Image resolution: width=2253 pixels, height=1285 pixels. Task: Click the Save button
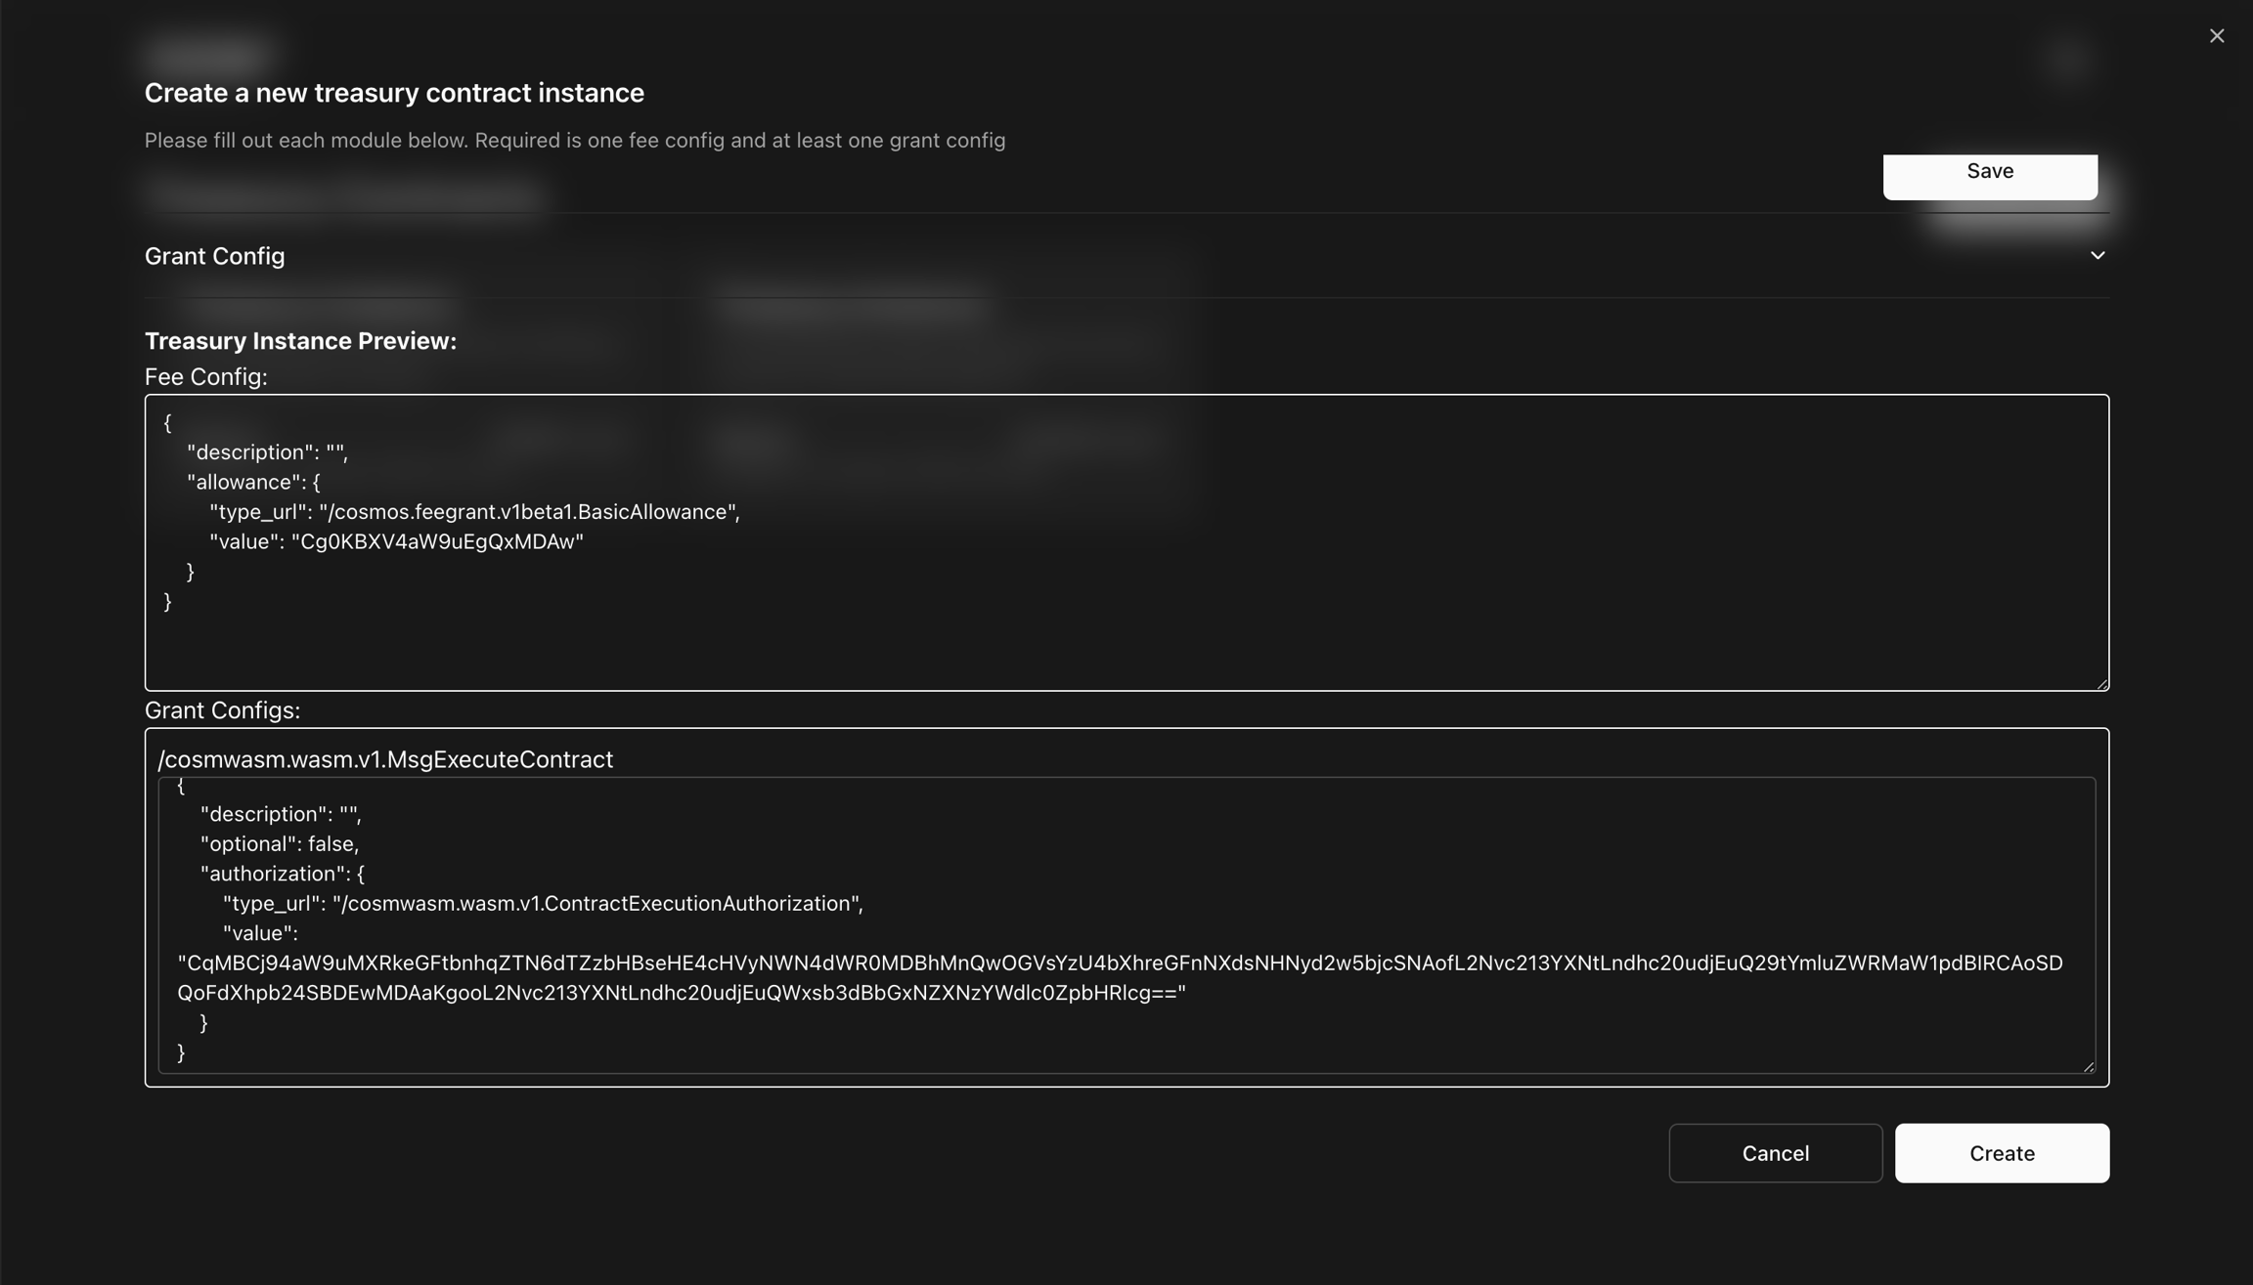coord(1989,173)
